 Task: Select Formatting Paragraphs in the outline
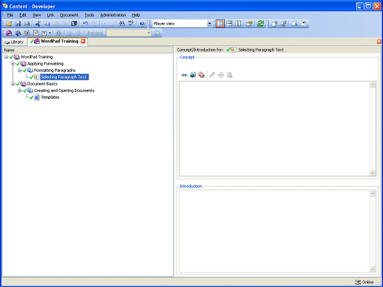point(54,71)
